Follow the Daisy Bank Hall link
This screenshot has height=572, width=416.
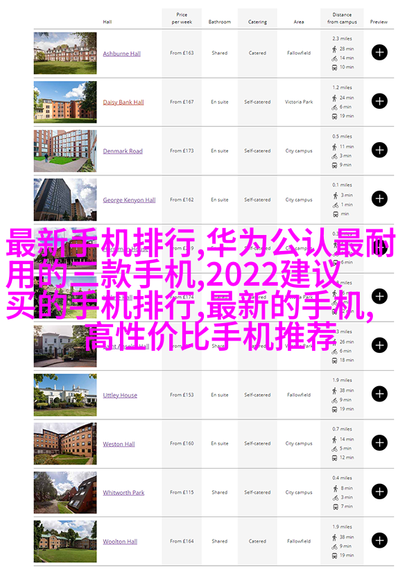[123, 102]
